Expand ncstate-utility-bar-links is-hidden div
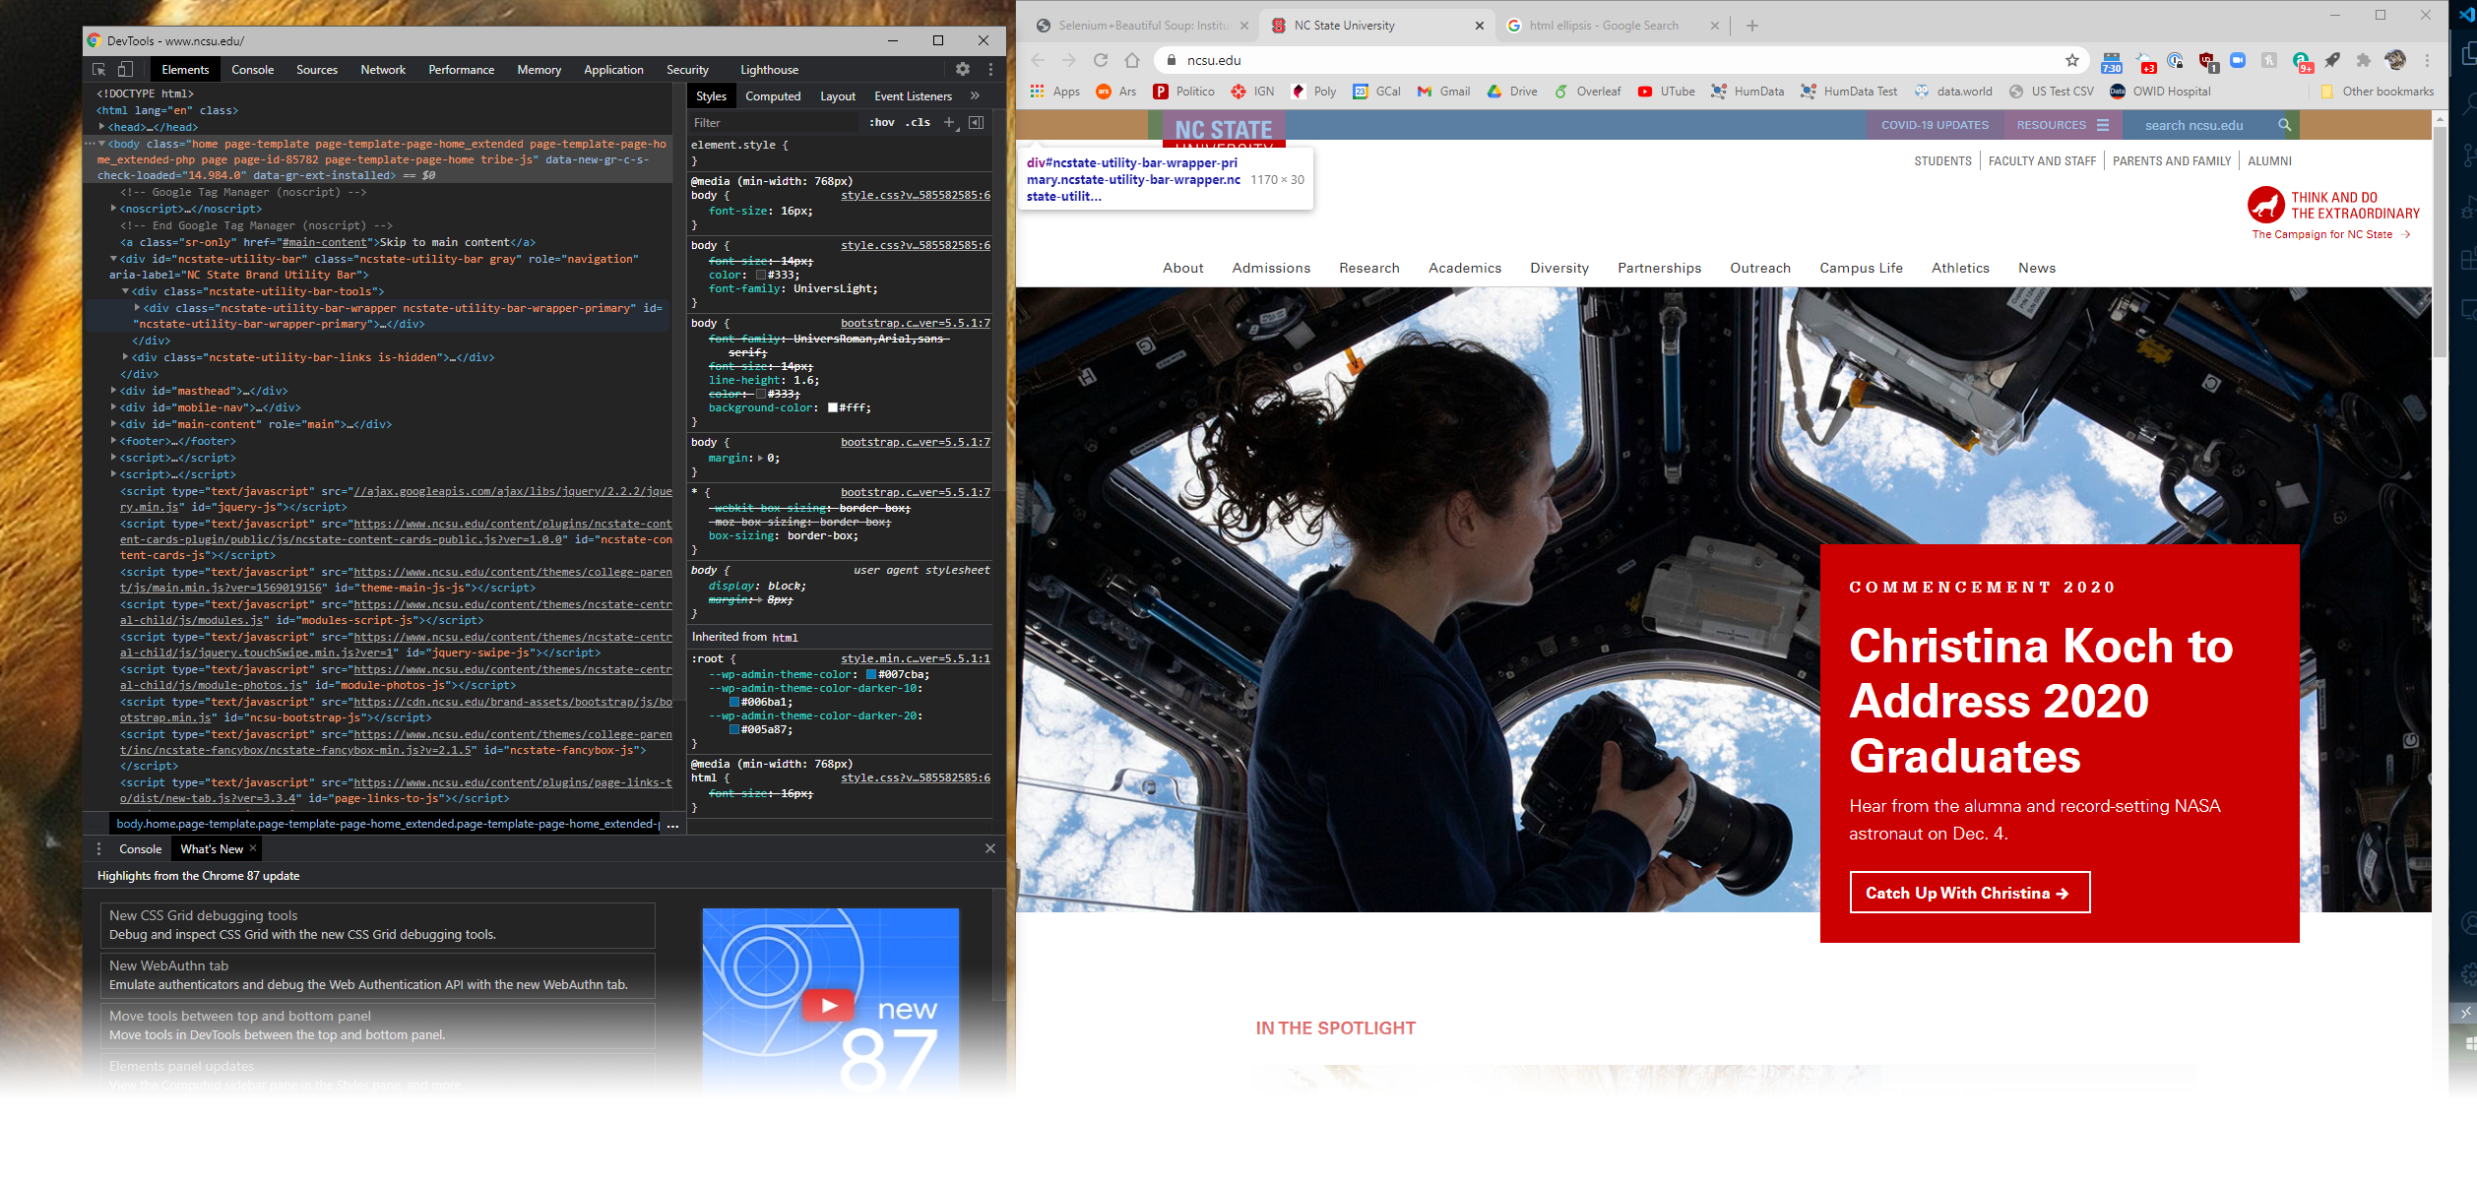 (x=126, y=357)
